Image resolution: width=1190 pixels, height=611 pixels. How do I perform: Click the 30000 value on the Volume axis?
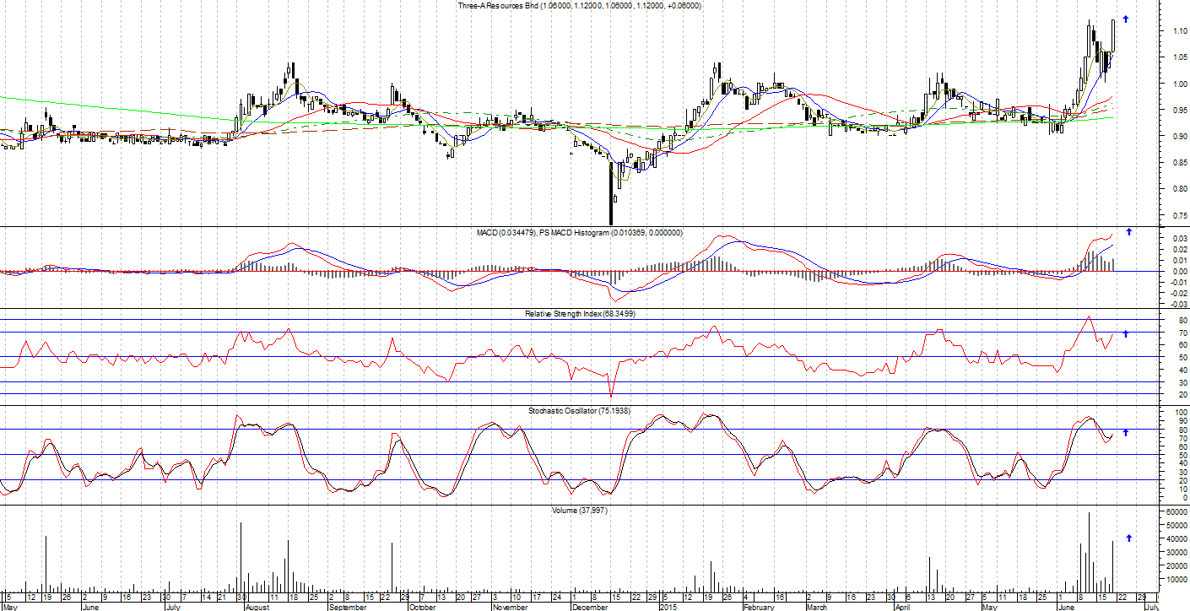click(x=1176, y=553)
